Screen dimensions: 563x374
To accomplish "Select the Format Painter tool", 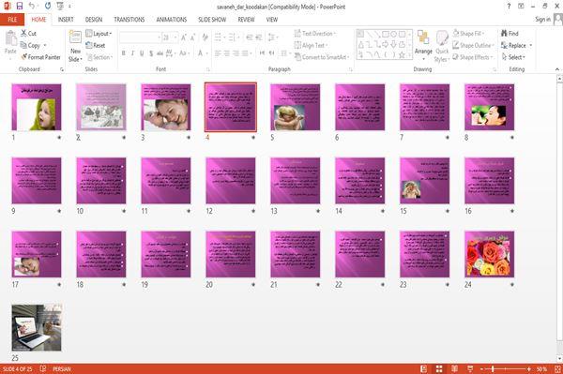I will click(40, 57).
